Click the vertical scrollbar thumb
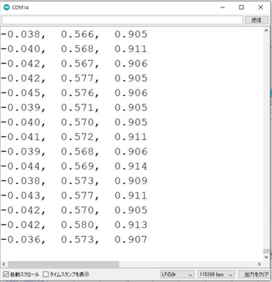This screenshot has width=272, height=282. [x=266, y=251]
